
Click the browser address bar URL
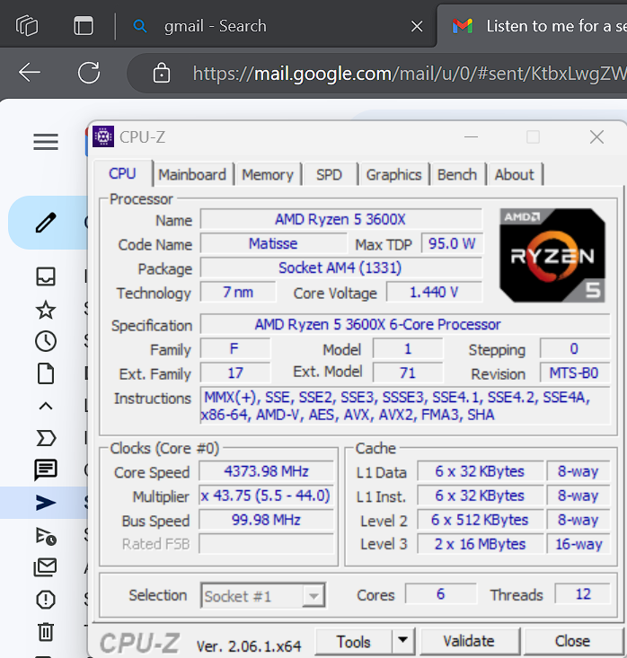pos(404,73)
